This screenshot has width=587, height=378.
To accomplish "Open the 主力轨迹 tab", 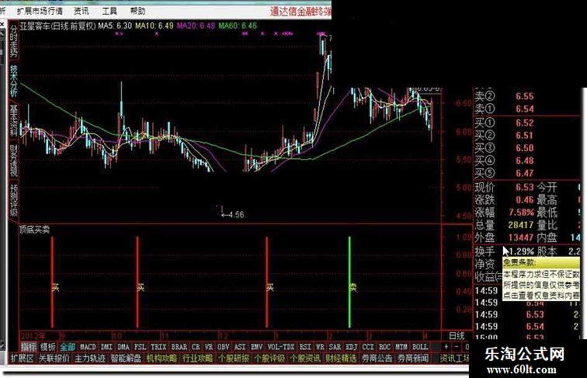I will click(90, 359).
